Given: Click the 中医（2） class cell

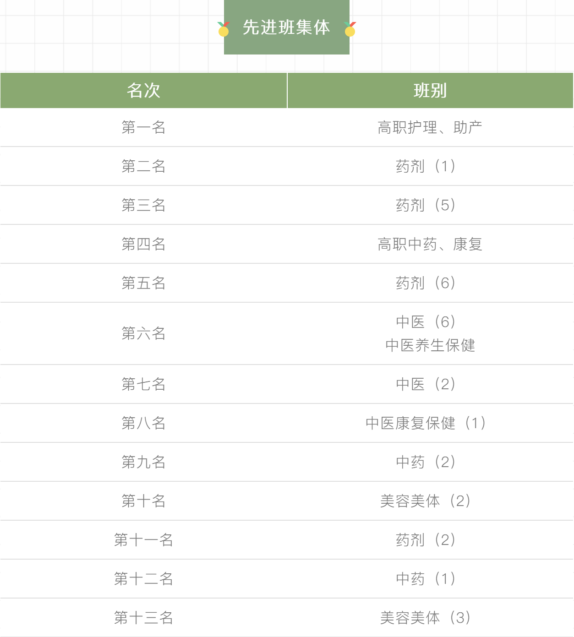Looking at the screenshot, I should (430, 384).
